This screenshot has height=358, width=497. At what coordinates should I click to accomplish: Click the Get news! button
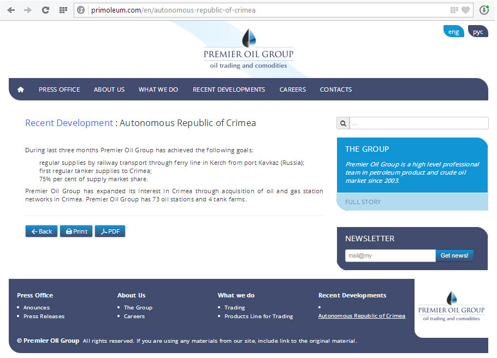[x=454, y=255]
